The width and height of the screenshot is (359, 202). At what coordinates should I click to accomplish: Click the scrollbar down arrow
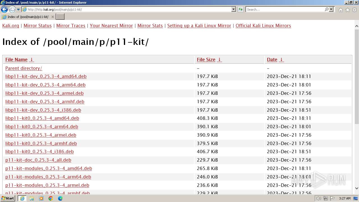[x=356, y=188]
